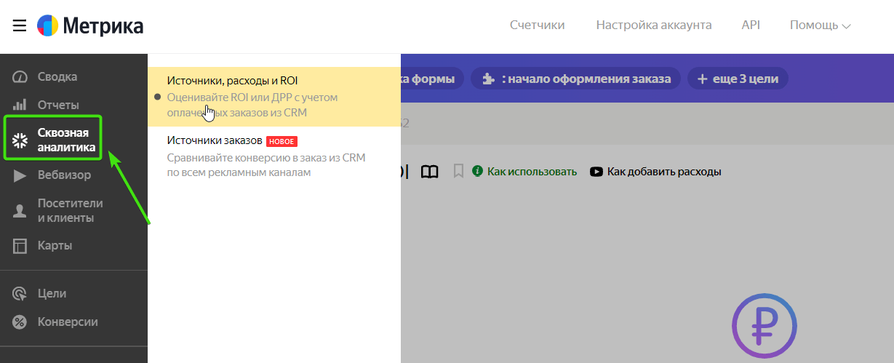The width and height of the screenshot is (894, 363).
Task: Open the book guide icon
Action: (430, 172)
